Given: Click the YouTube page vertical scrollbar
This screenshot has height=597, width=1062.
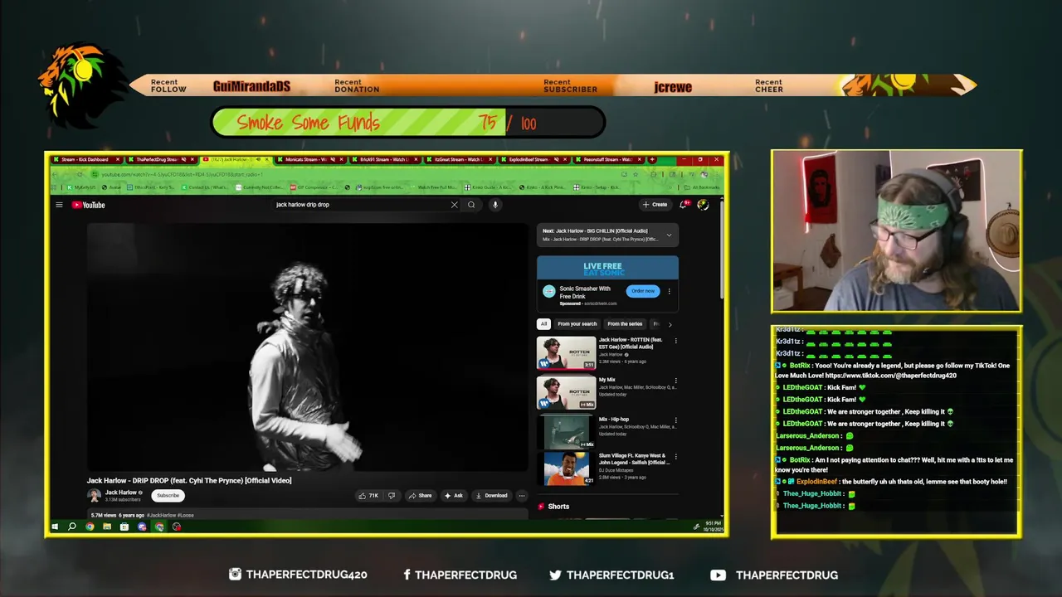Looking at the screenshot, I should (721, 249).
